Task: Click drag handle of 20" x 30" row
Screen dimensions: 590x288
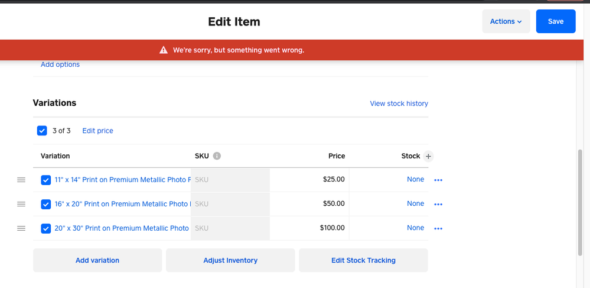Action: 21,228
